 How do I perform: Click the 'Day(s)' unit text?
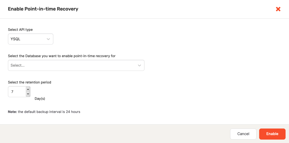click(40, 99)
